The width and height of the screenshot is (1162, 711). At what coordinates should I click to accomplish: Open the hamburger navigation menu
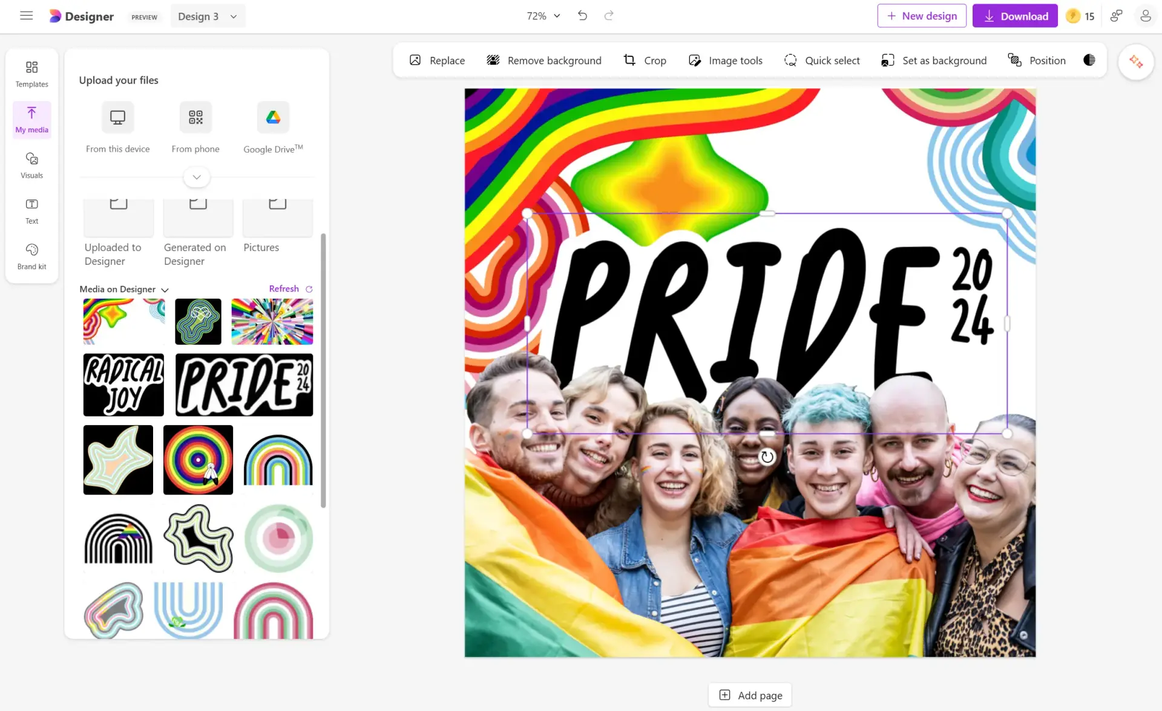click(26, 16)
